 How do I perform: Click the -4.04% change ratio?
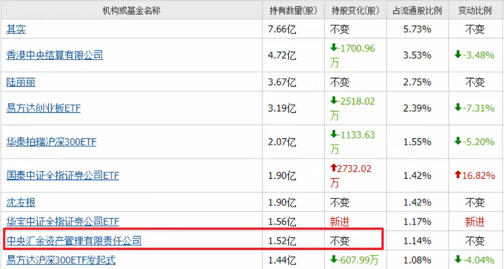tap(475, 260)
